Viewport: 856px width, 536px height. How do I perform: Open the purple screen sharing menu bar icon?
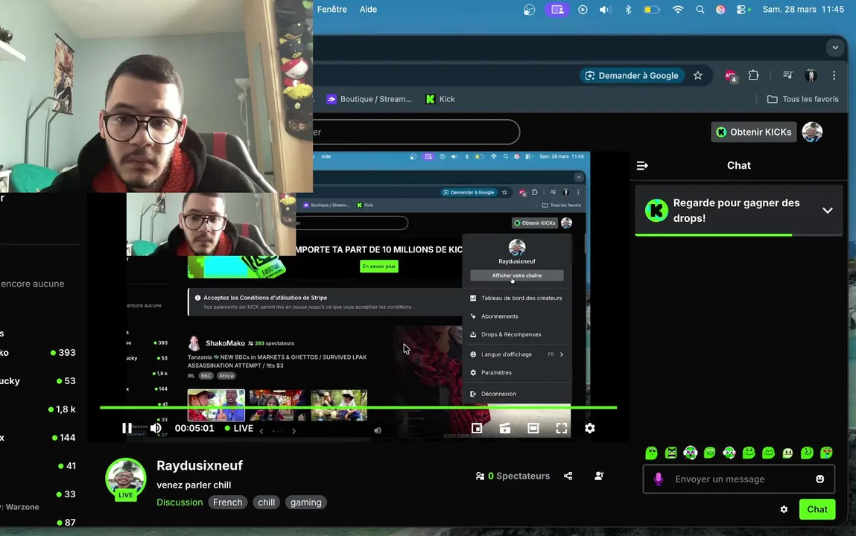coord(557,9)
